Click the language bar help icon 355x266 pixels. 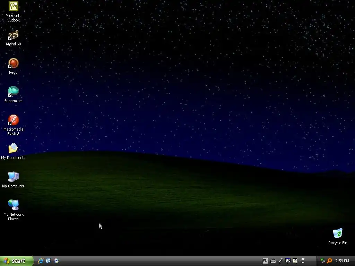295,261
